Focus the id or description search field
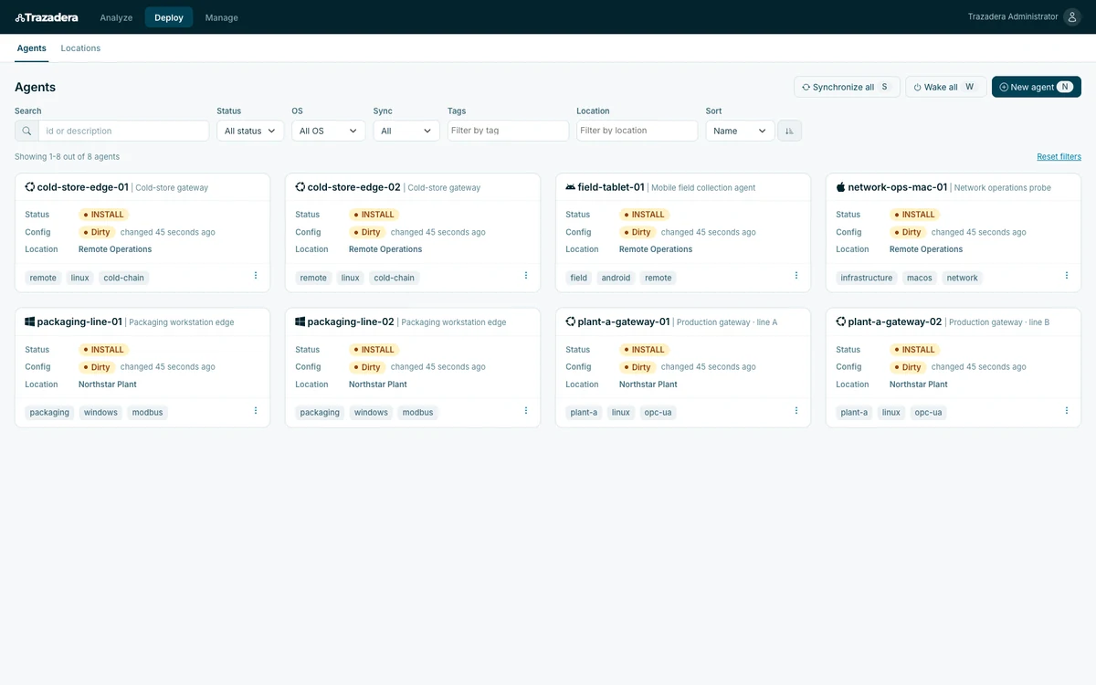This screenshot has width=1096, height=685. tap(123, 131)
